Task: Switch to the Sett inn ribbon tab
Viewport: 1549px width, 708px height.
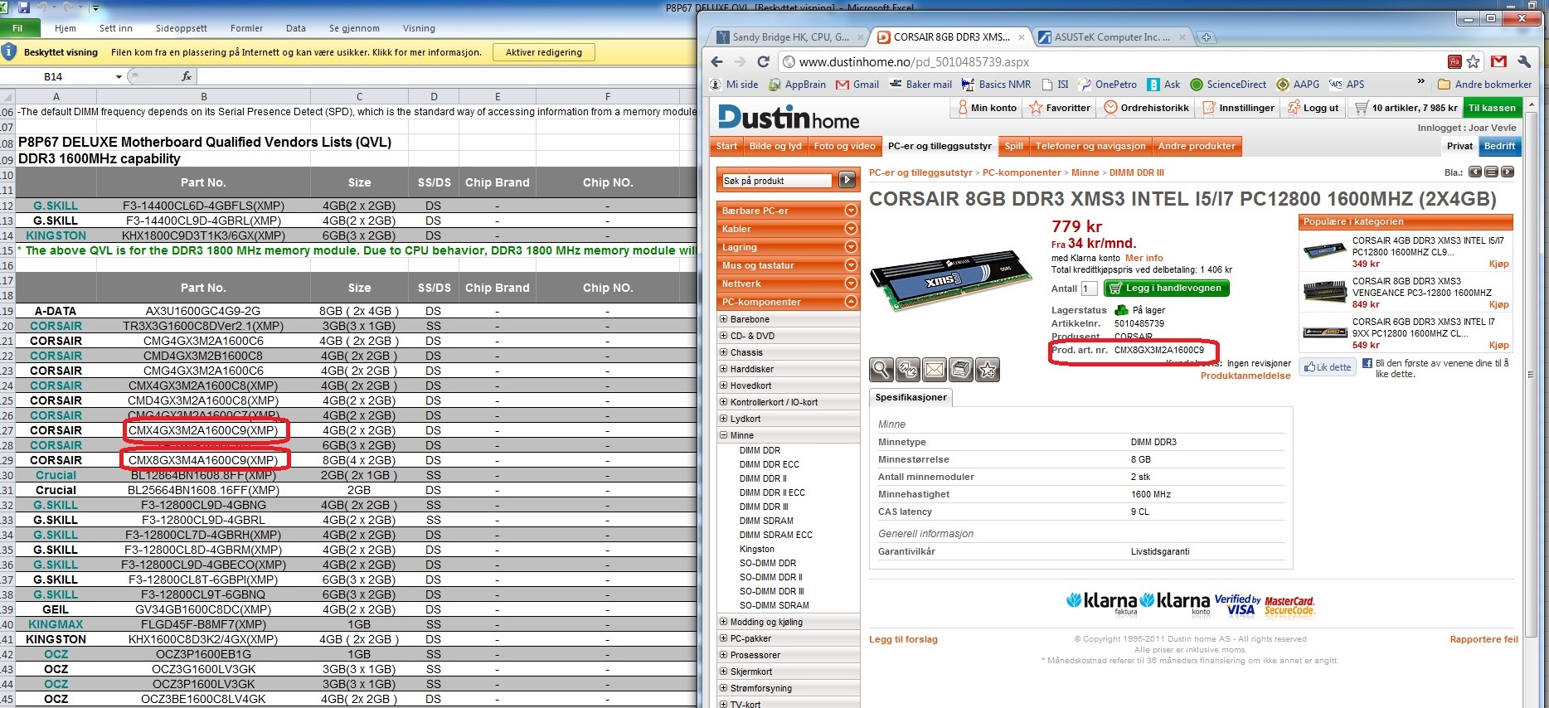Action: point(116,28)
